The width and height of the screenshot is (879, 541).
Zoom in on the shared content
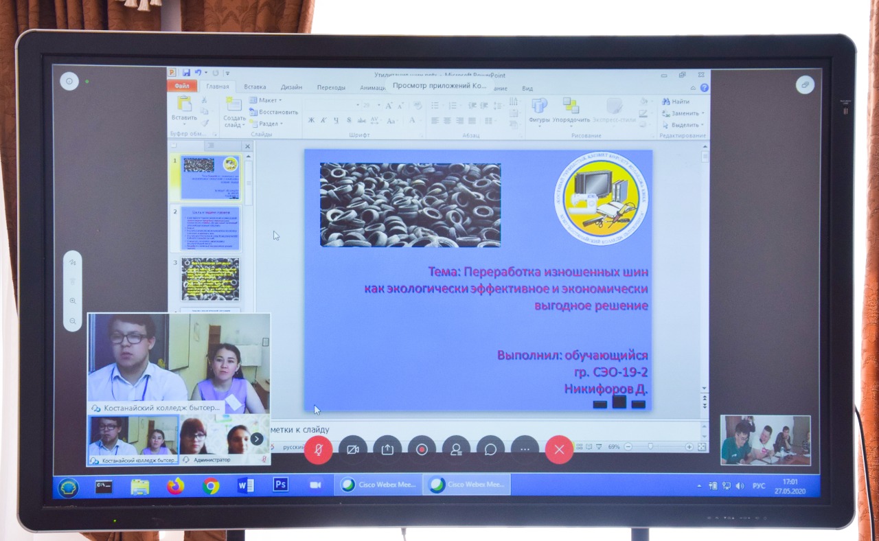[73, 301]
